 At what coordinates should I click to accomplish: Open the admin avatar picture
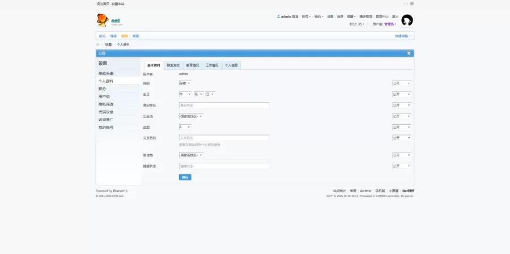tap(407, 20)
